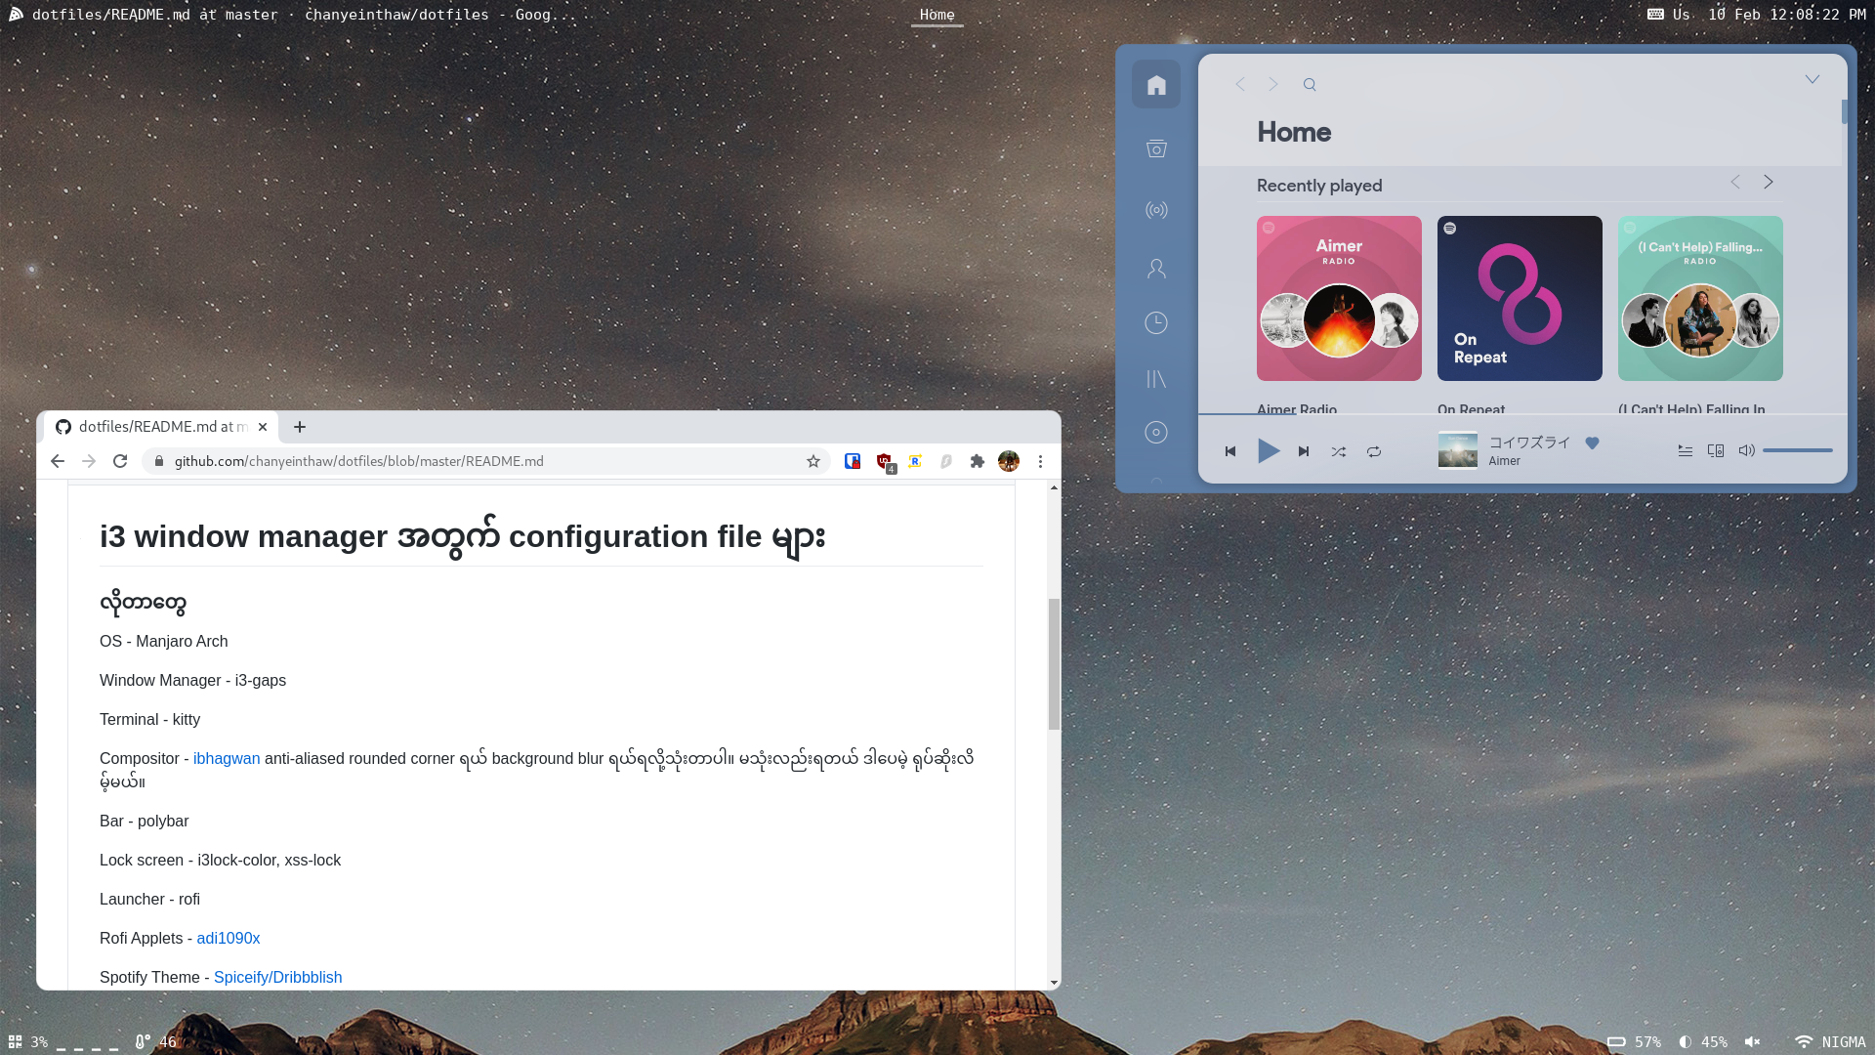
Task: Select the dotfiles/README.md Chrome tab
Action: tap(160, 427)
